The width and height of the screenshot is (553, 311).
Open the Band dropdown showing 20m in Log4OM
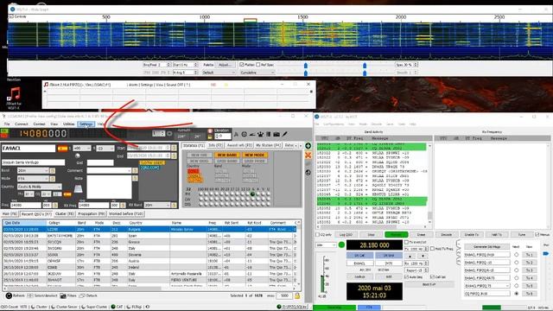click(x=33, y=171)
